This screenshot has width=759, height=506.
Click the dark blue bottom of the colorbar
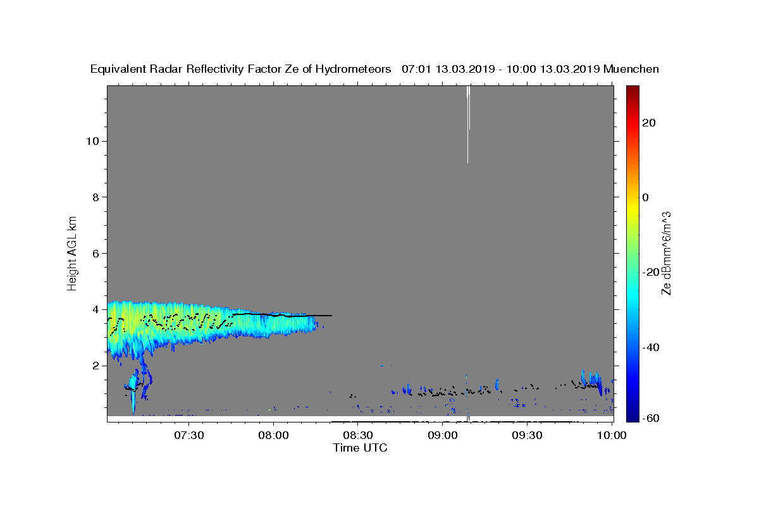(632, 414)
